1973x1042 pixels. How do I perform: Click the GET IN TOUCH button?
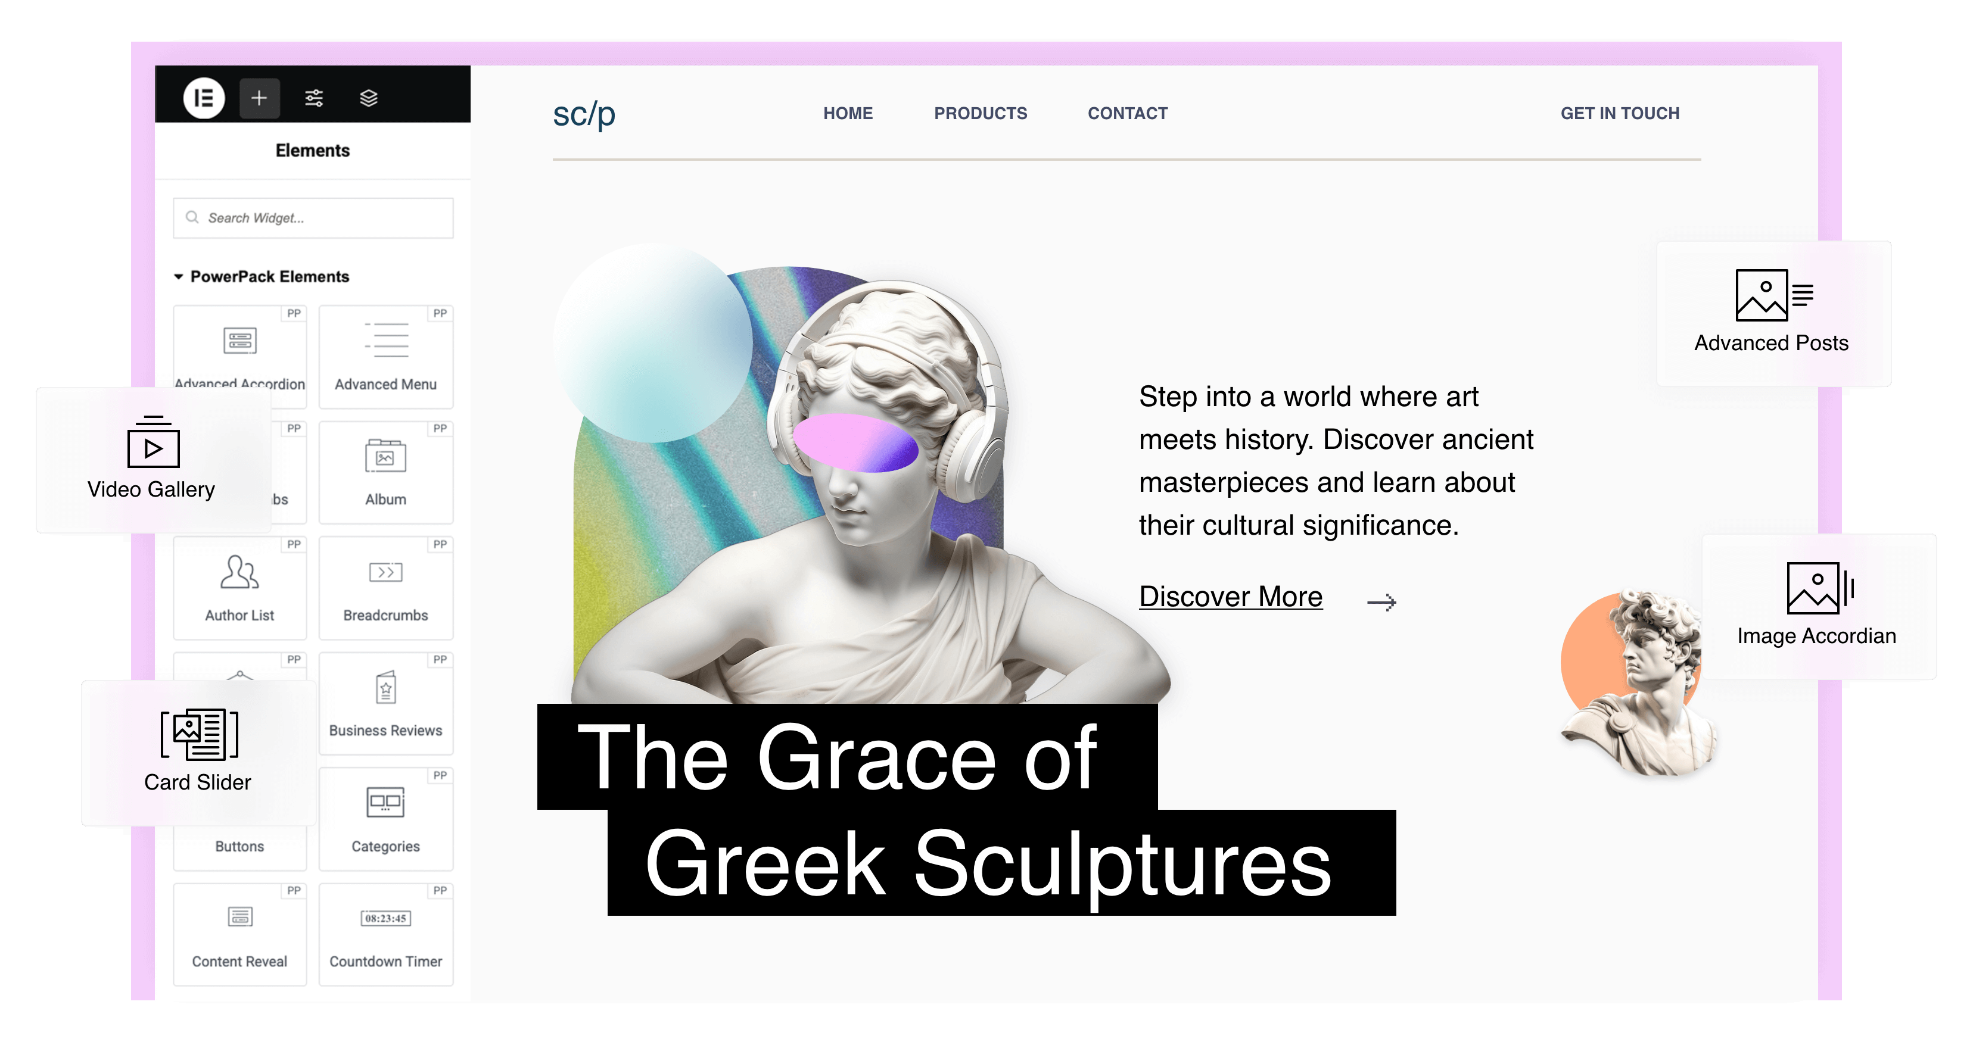1620,113
